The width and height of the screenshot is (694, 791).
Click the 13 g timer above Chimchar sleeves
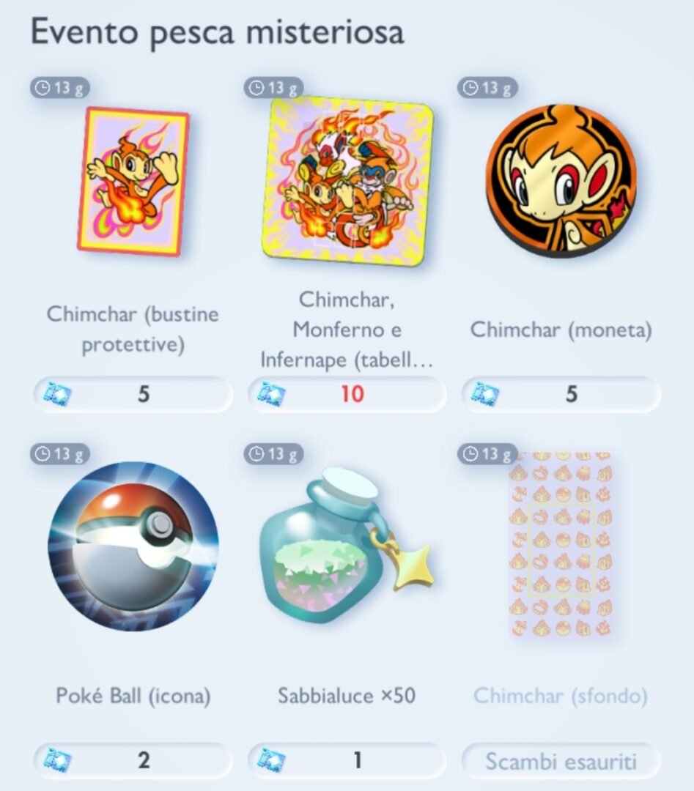tap(59, 88)
